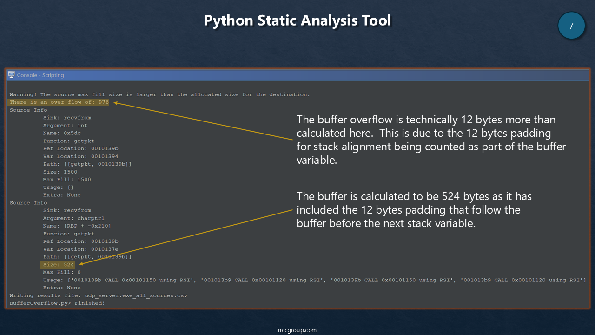The width and height of the screenshot is (595, 335).
Task: Click the Python Static Analysis Tool title
Action: point(297,21)
